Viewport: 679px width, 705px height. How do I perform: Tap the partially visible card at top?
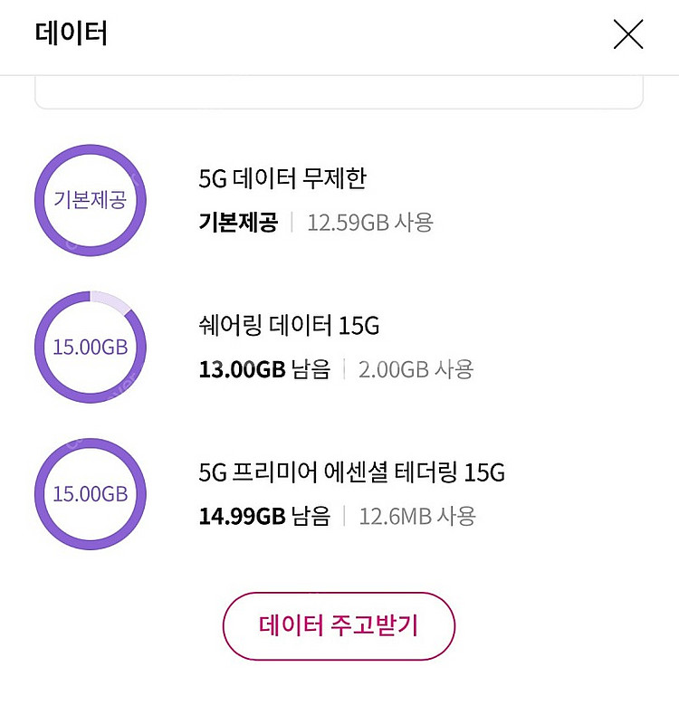(339, 93)
